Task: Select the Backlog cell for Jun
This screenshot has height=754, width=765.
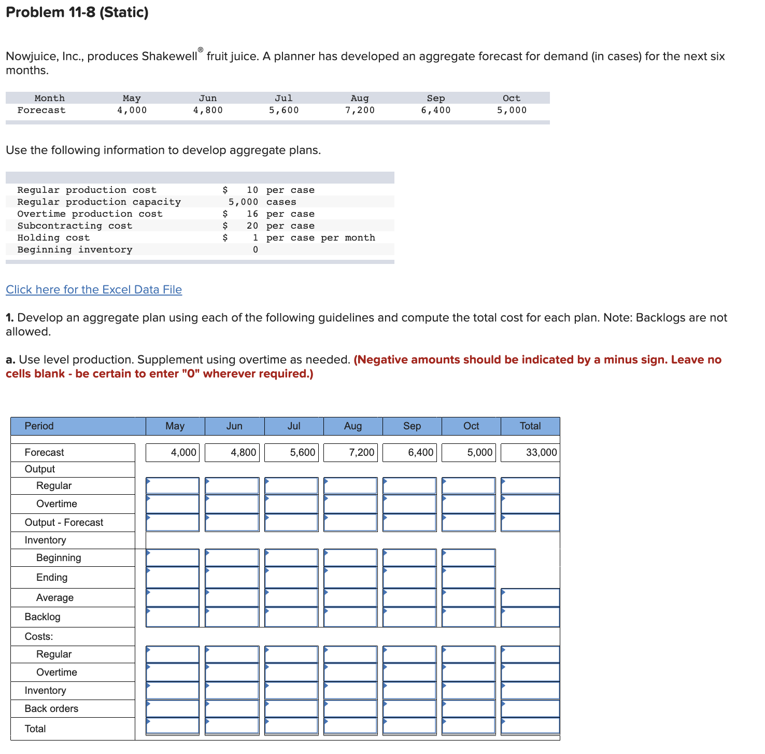Action: click(x=232, y=617)
